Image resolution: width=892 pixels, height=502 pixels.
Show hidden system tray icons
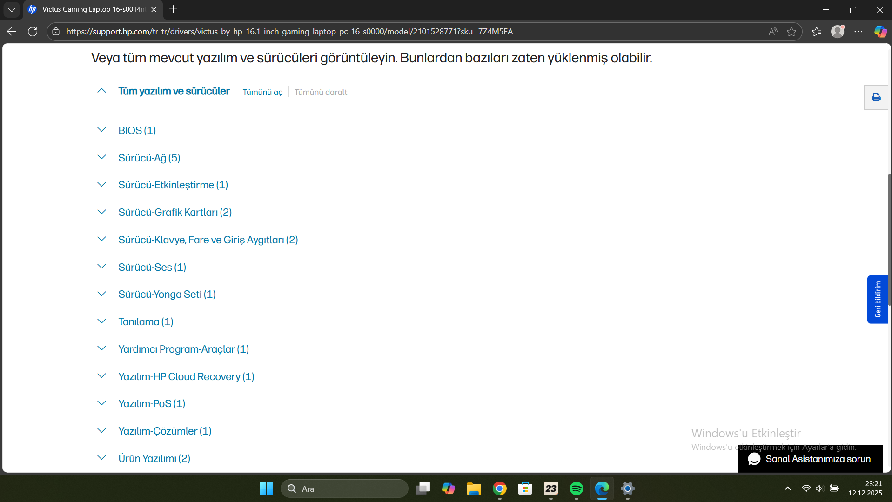(788, 489)
